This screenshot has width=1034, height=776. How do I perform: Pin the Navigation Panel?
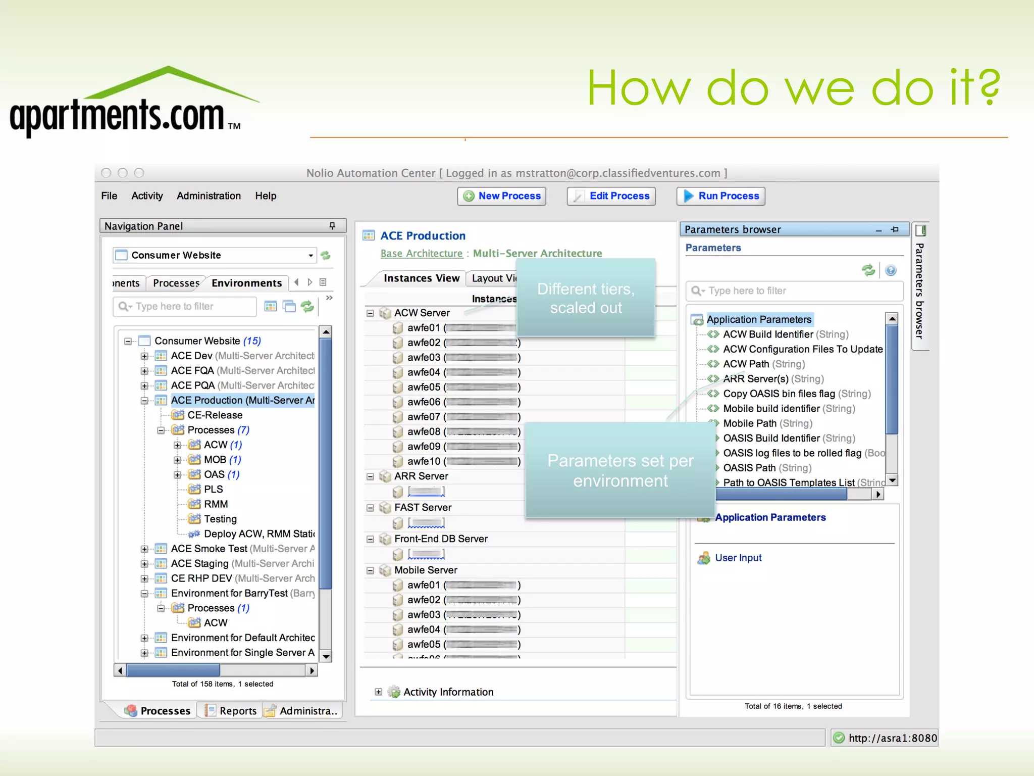tap(332, 226)
